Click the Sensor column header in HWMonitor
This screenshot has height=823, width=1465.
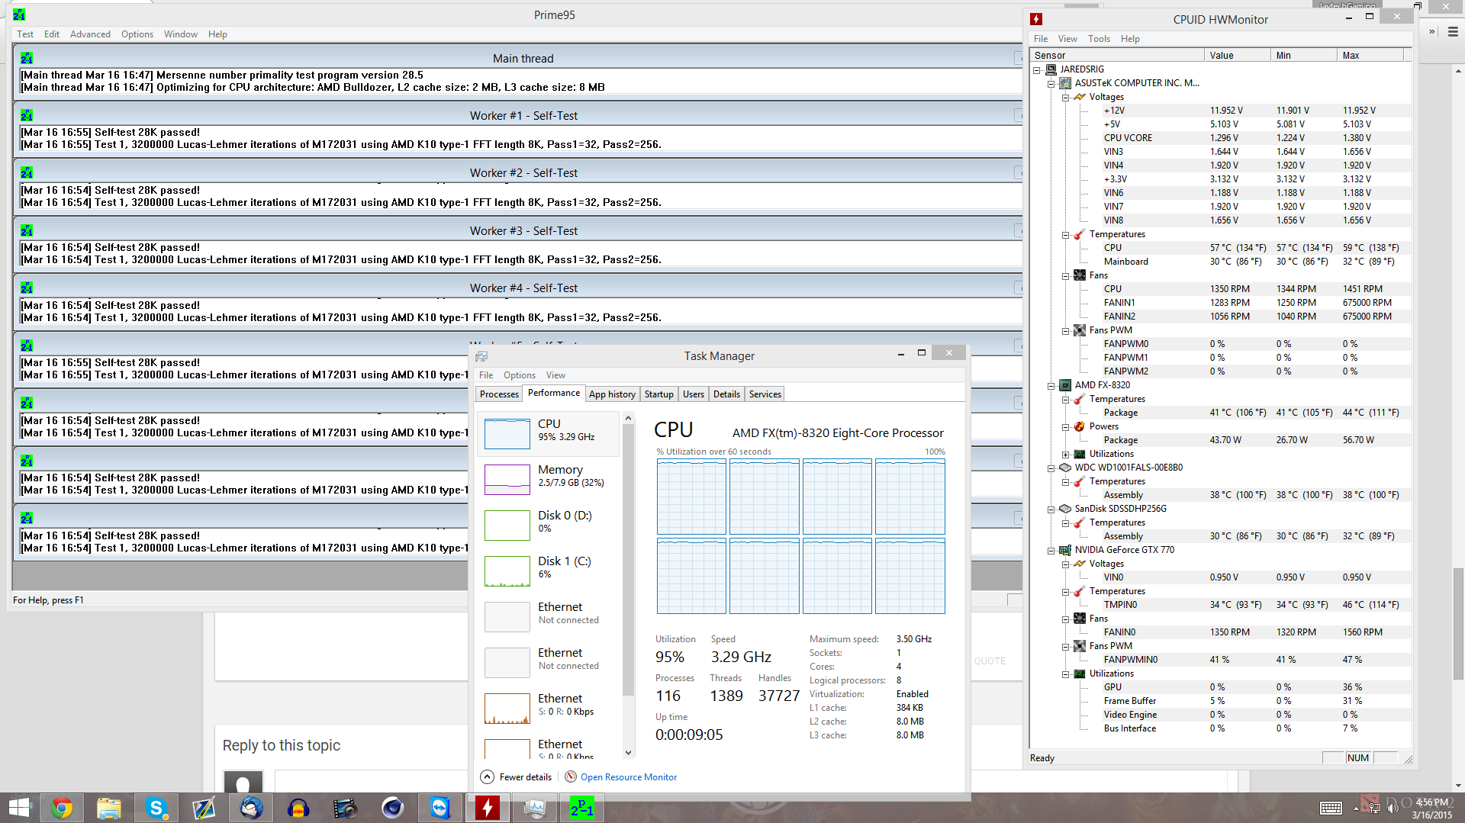(1116, 56)
